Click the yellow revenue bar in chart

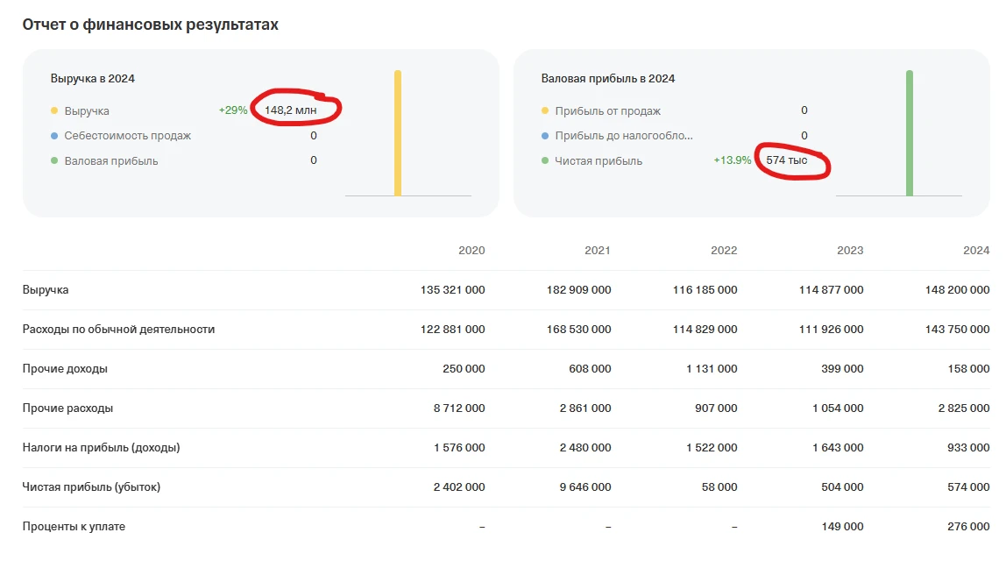[x=398, y=133]
